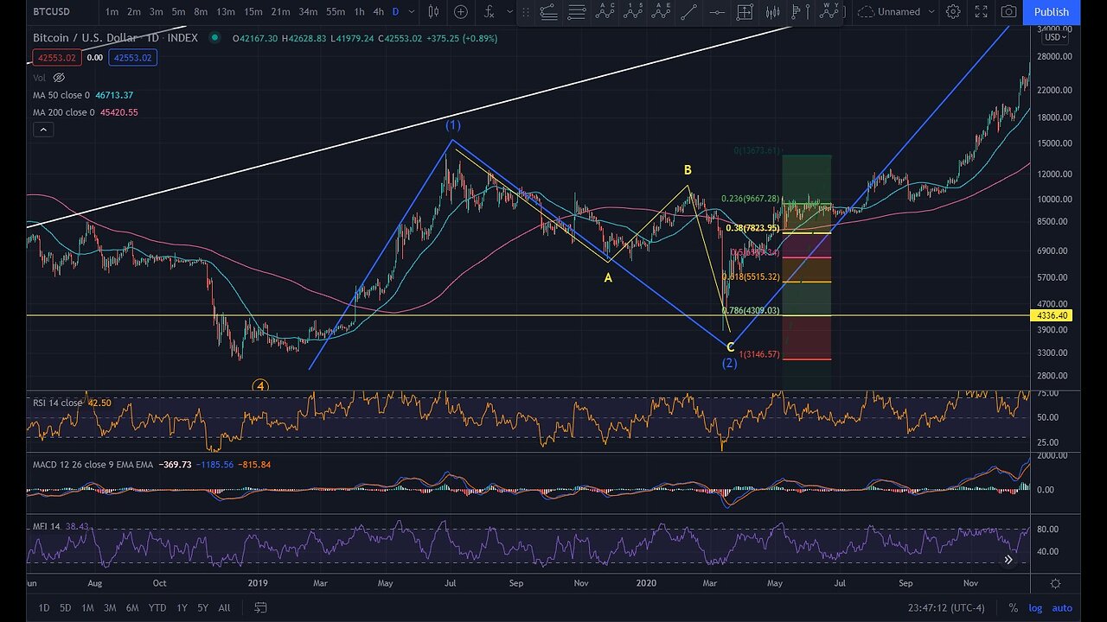The height and width of the screenshot is (622, 1107).
Task: Switch to the 4h timeframe
Action: [379, 12]
